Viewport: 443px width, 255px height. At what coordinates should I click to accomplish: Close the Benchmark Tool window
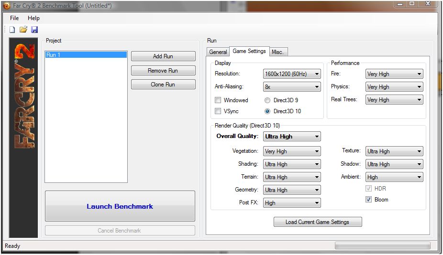428,4
